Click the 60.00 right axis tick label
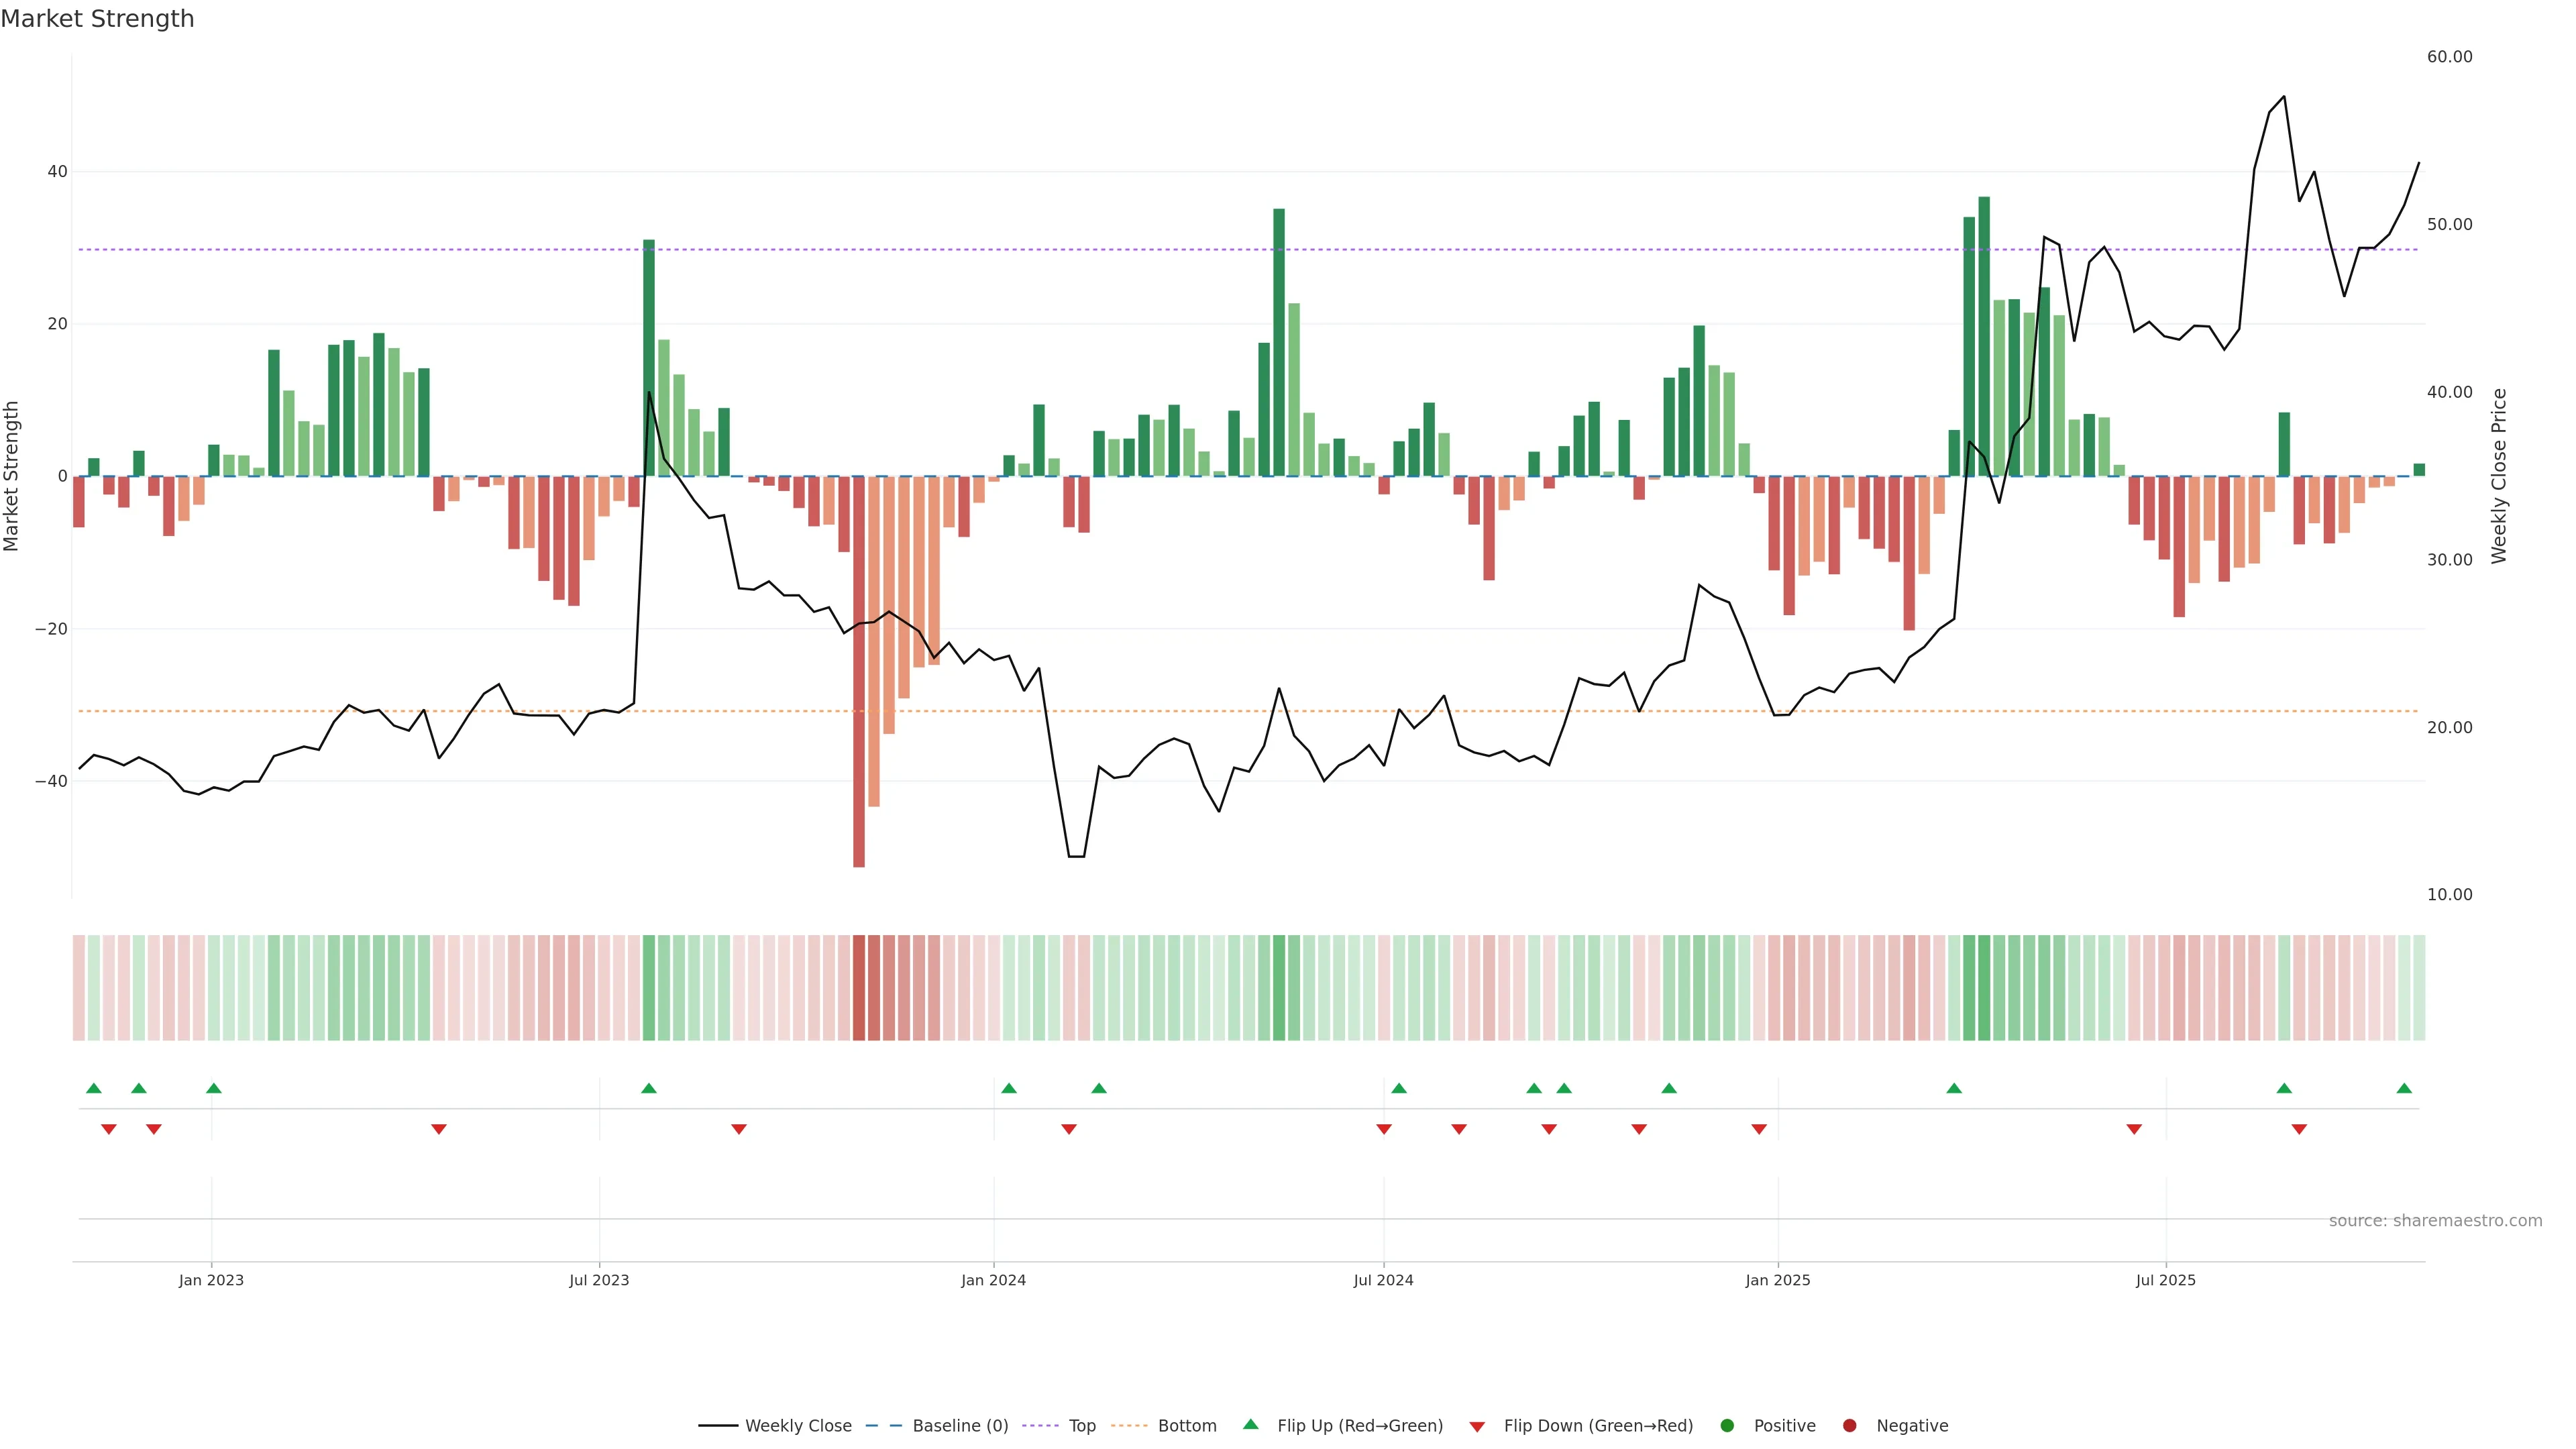Viewport: 2576px width, 1449px height. tap(2449, 57)
